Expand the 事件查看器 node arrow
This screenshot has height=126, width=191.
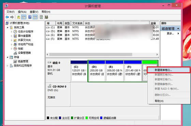pos(12,36)
